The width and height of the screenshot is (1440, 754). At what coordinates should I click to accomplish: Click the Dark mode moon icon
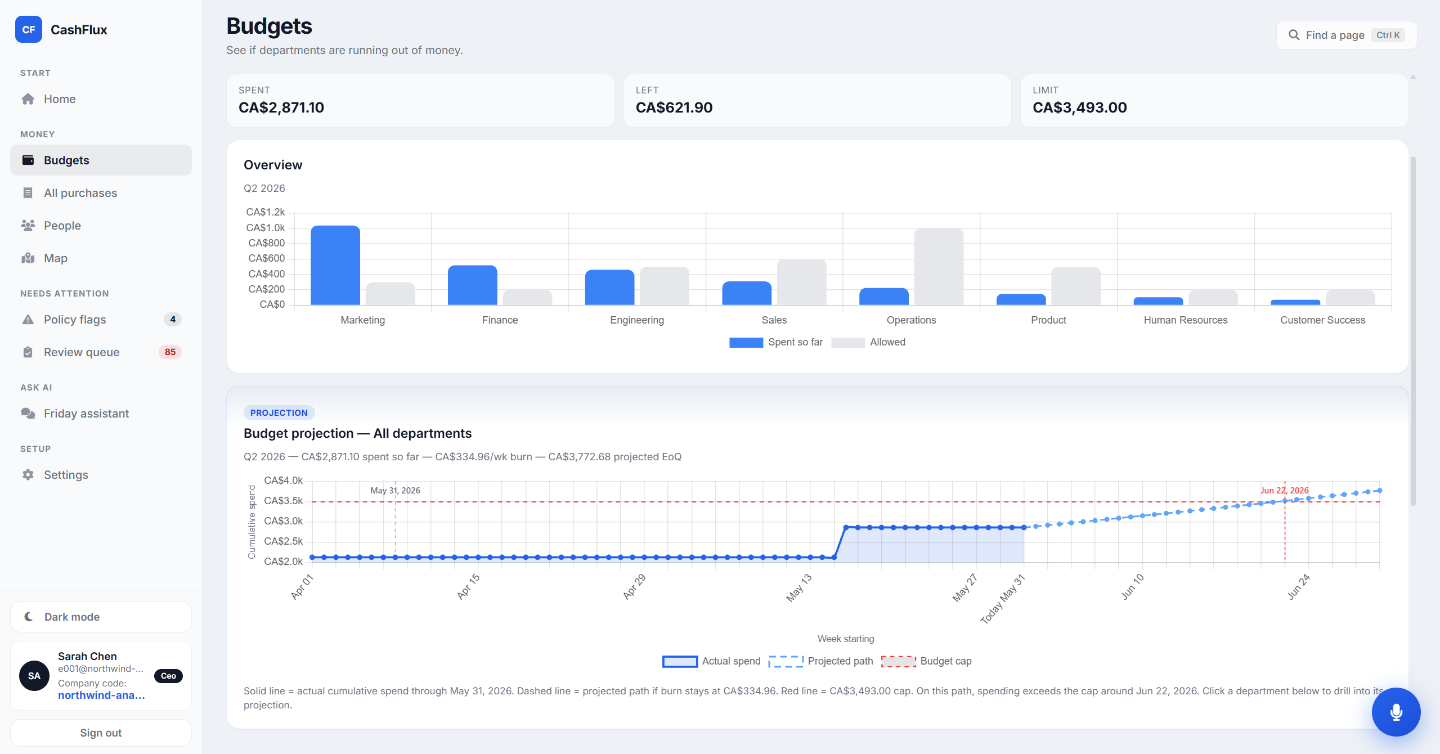[29, 617]
